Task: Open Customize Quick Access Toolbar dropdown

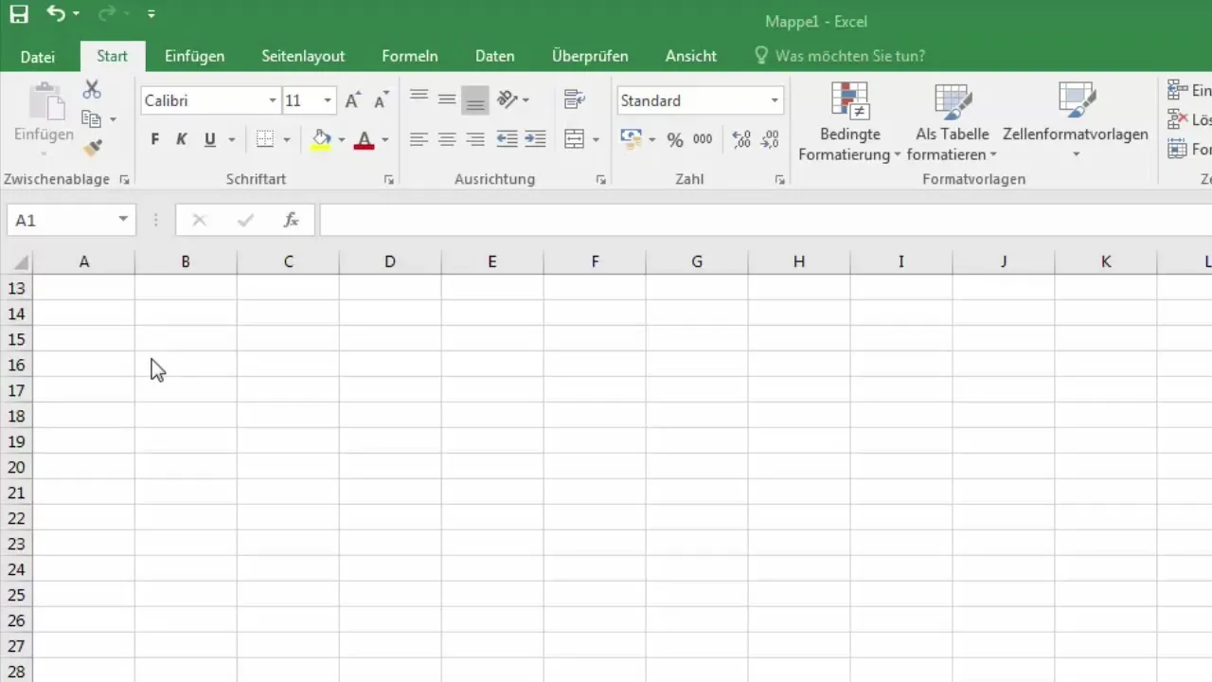Action: pos(151,14)
